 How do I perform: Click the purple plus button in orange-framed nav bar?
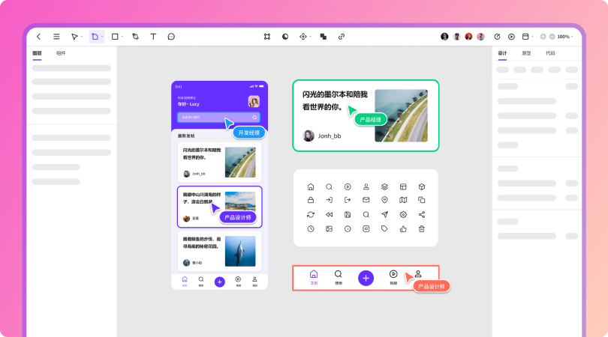[x=366, y=278]
